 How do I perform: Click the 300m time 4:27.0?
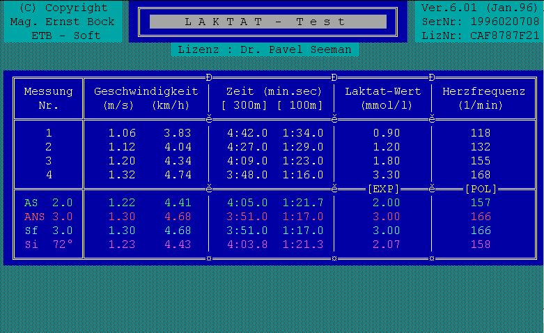pos(247,147)
